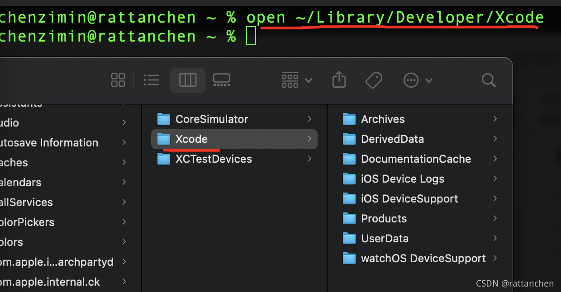Click the Finder search magnifier icon

click(489, 80)
